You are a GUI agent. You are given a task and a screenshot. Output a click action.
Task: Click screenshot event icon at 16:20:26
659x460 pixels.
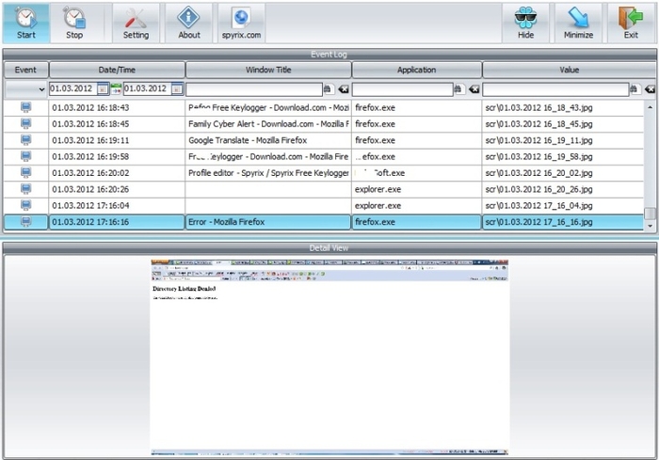(26, 189)
